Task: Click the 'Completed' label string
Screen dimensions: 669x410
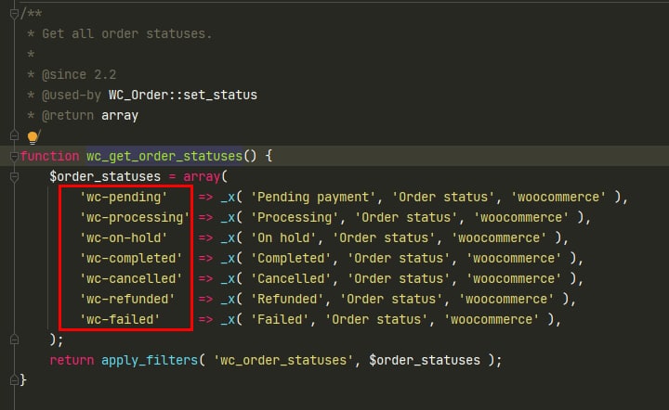Action: pos(291,258)
